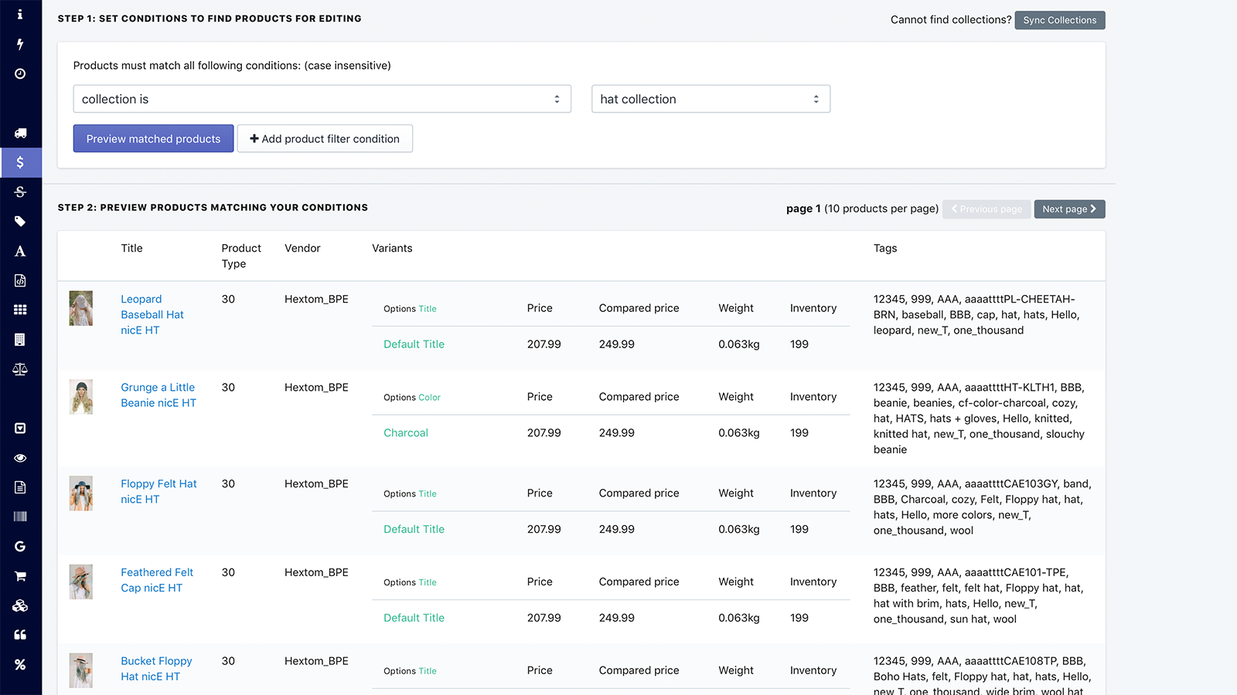Toggle the checkbox icon in the sidebar
The height and width of the screenshot is (695, 1237).
(20, 428)
